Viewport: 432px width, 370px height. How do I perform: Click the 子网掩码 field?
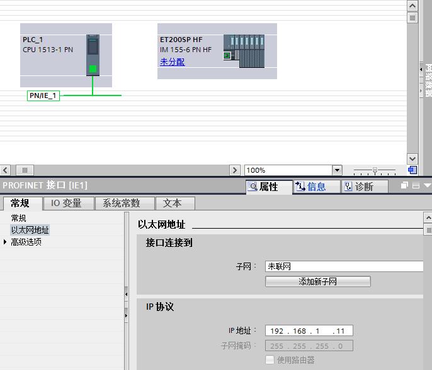(309, 346)
